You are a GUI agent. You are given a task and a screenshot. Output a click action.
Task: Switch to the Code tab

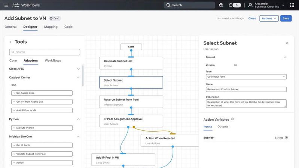coord(68,27)
